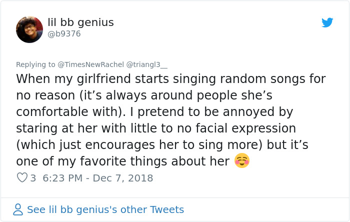The image size is (350, 222).
Task: Click the display name lil bb genius
Action: [80, 22]
